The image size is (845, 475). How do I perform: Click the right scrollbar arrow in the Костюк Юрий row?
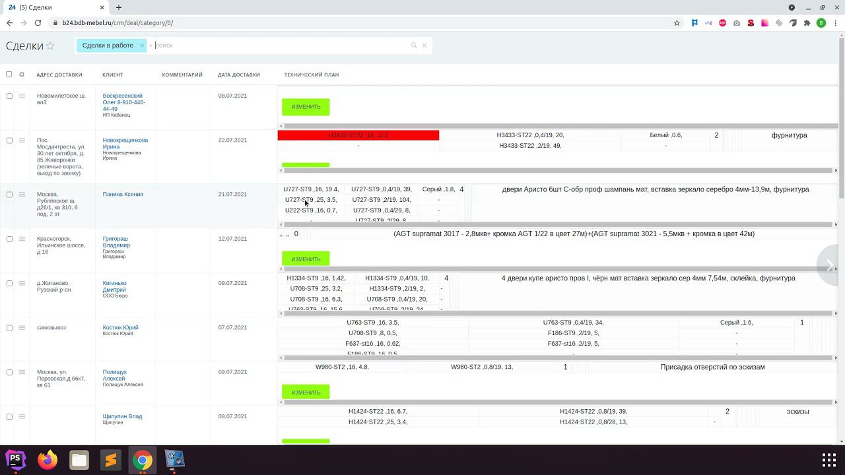(836, 358)
